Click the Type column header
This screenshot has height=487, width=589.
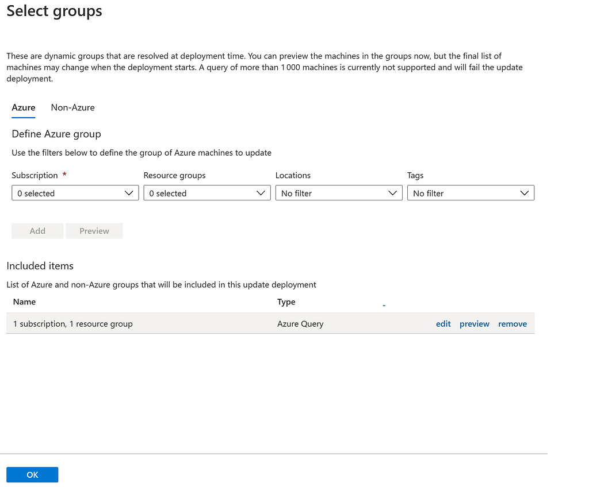click(286, 302)
